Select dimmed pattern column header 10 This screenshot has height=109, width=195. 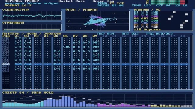(105, 36)
